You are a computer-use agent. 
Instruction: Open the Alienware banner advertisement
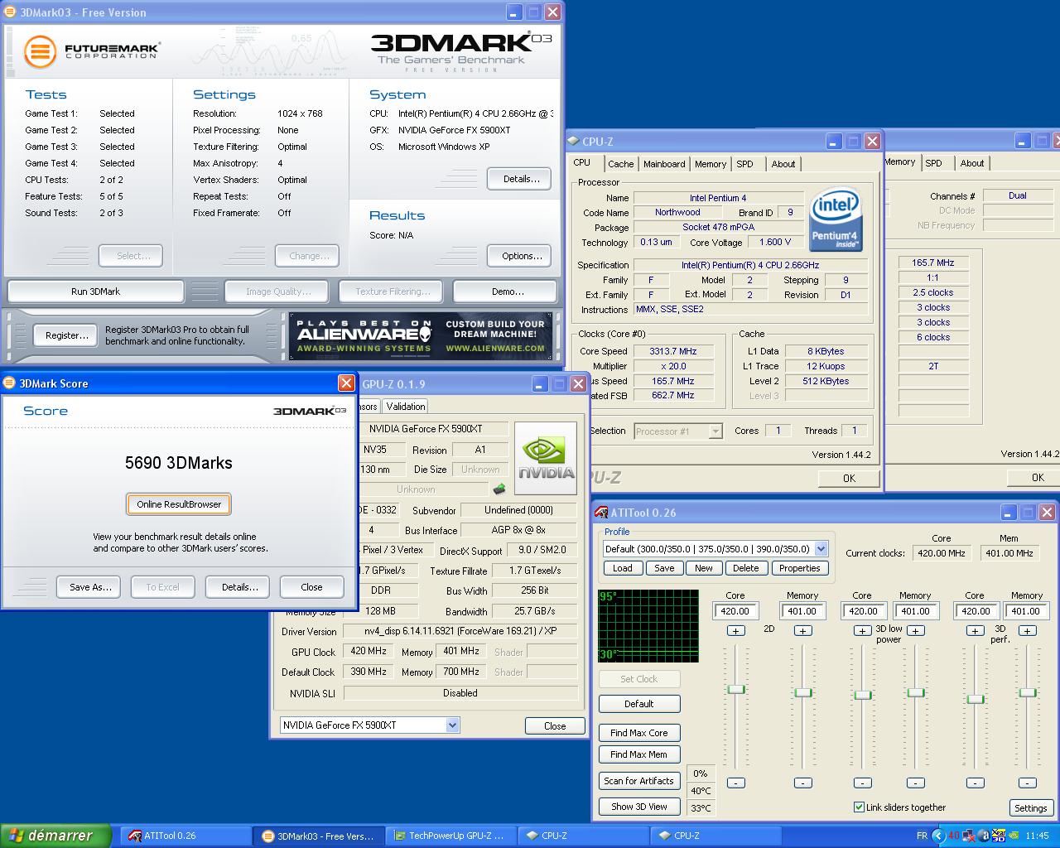point(419,335)
